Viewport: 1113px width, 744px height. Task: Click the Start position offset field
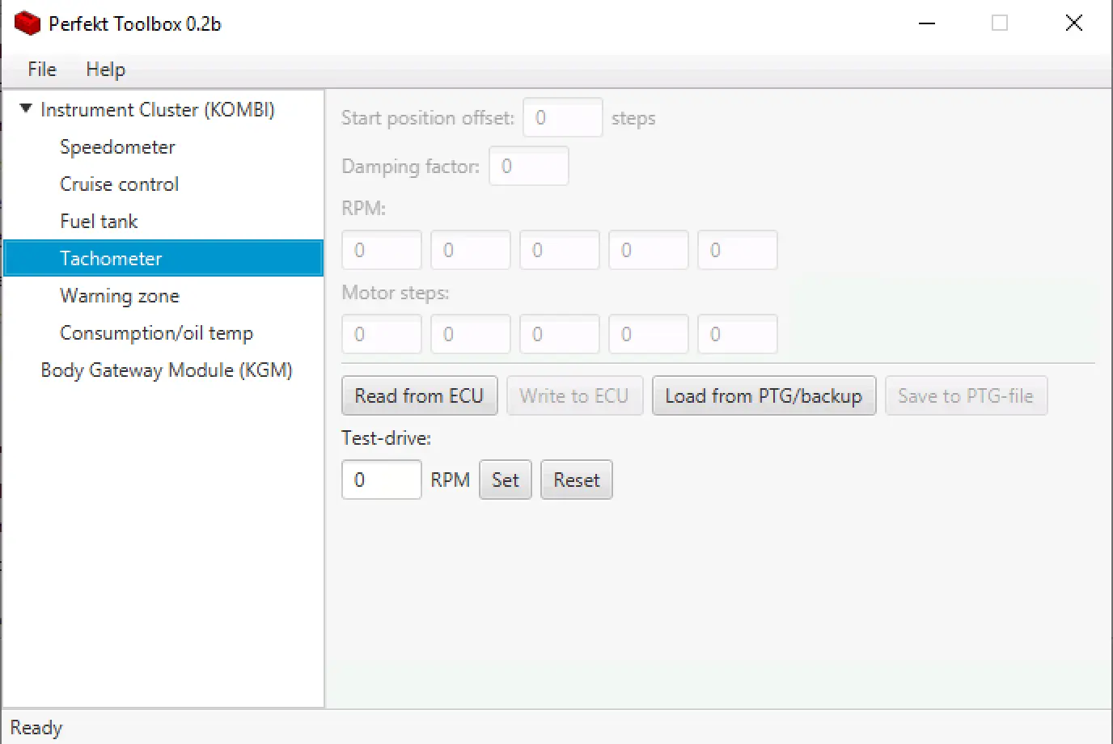pyautogui.click(x=562, y=118)
